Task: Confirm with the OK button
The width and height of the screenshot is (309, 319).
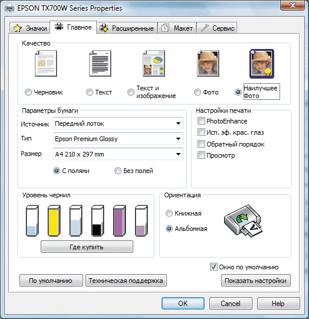Action: click(x=183, y=303)
